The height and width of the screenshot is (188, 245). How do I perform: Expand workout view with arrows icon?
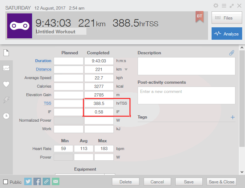click(231, 6)
